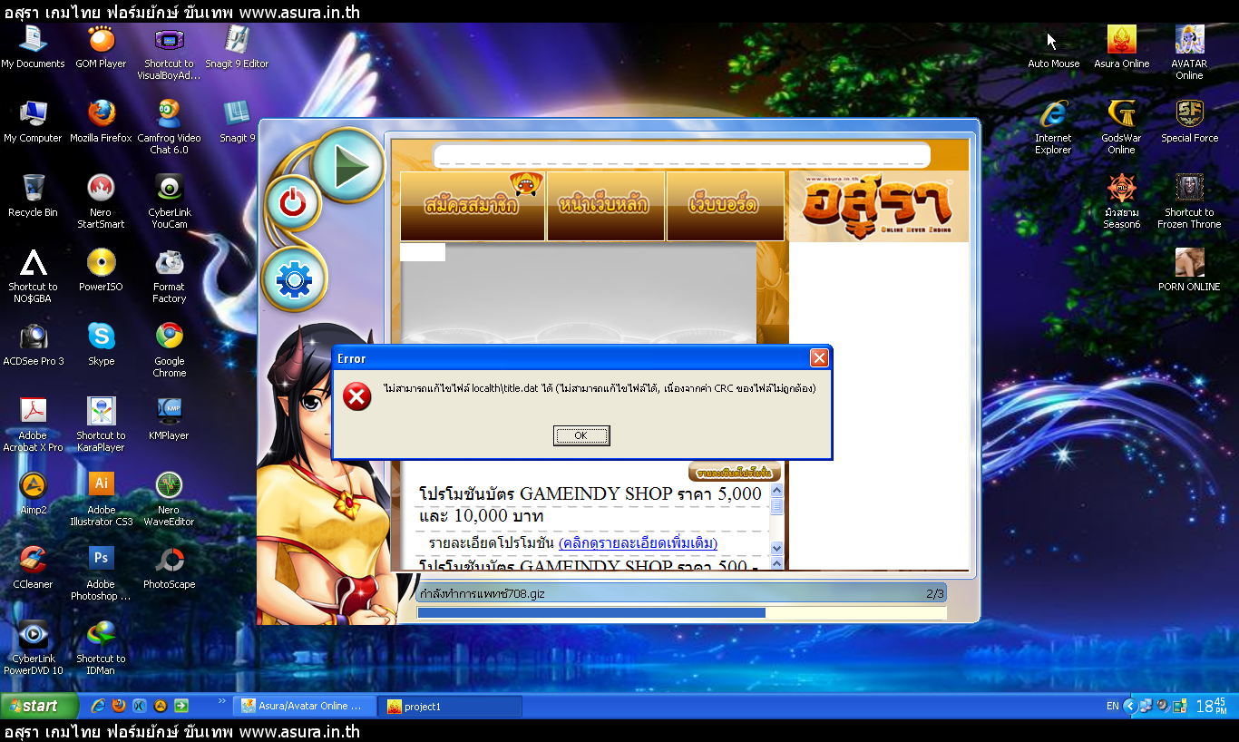Switch to project1 taskbar button
Image resolution: width=1239 pixels, height=742 pixels.
click(x=450, y=706)
